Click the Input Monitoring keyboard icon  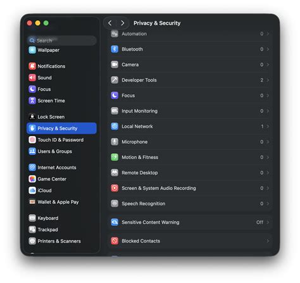[x=115, y=111]
